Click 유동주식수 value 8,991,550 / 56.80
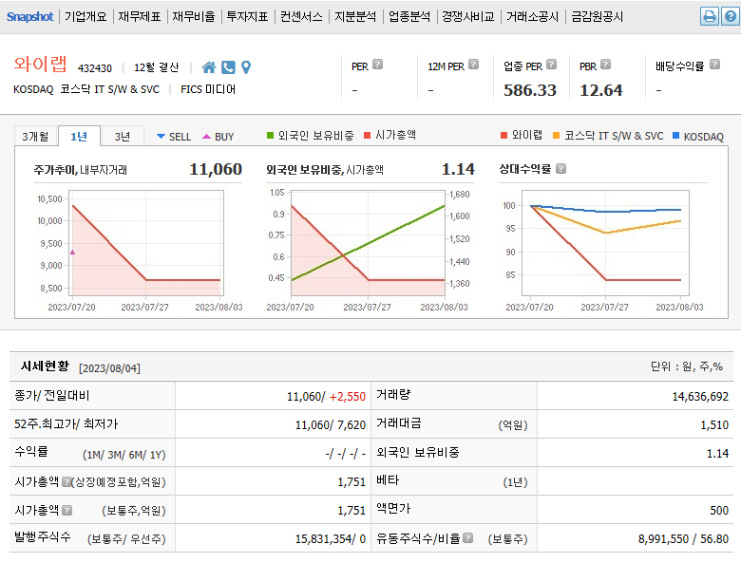741x563 pixels. (683, 539)
